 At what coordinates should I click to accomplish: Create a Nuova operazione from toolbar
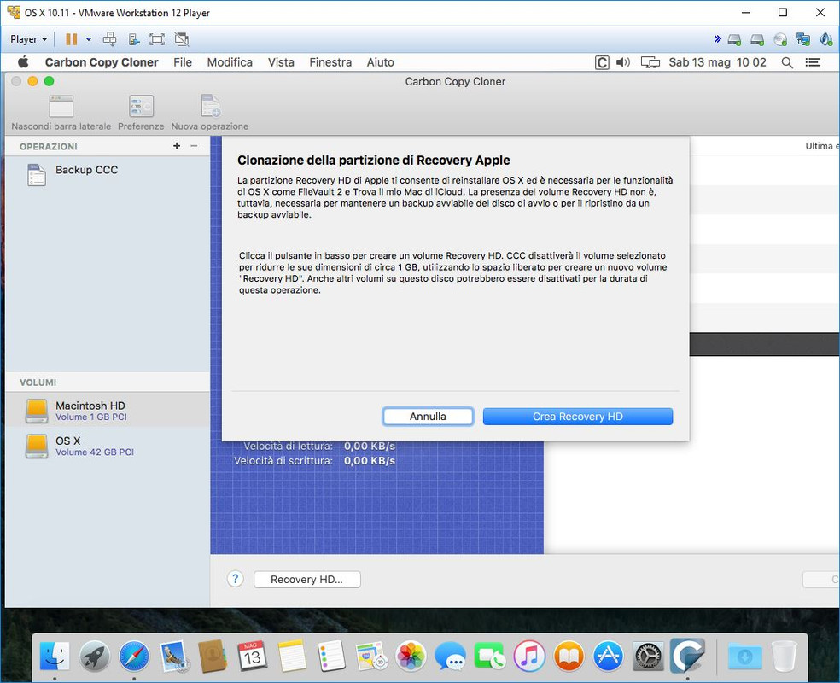pos(210,106)
